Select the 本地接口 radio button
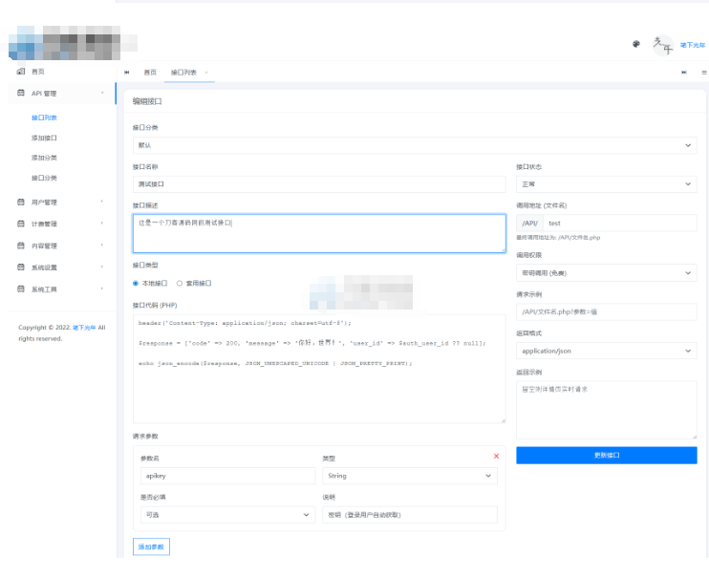This screenshot has height=577, width=709. (x=136, y=283)
